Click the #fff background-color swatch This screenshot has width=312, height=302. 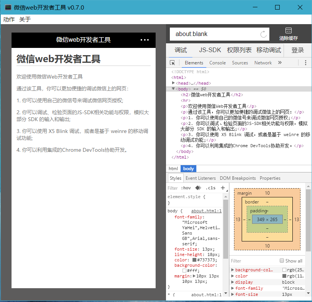[x=184, y=271]
